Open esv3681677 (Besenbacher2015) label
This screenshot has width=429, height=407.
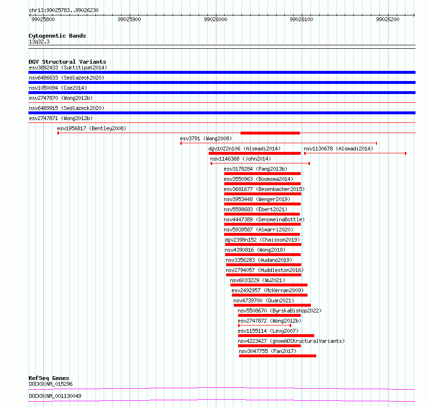click(264, 189)
